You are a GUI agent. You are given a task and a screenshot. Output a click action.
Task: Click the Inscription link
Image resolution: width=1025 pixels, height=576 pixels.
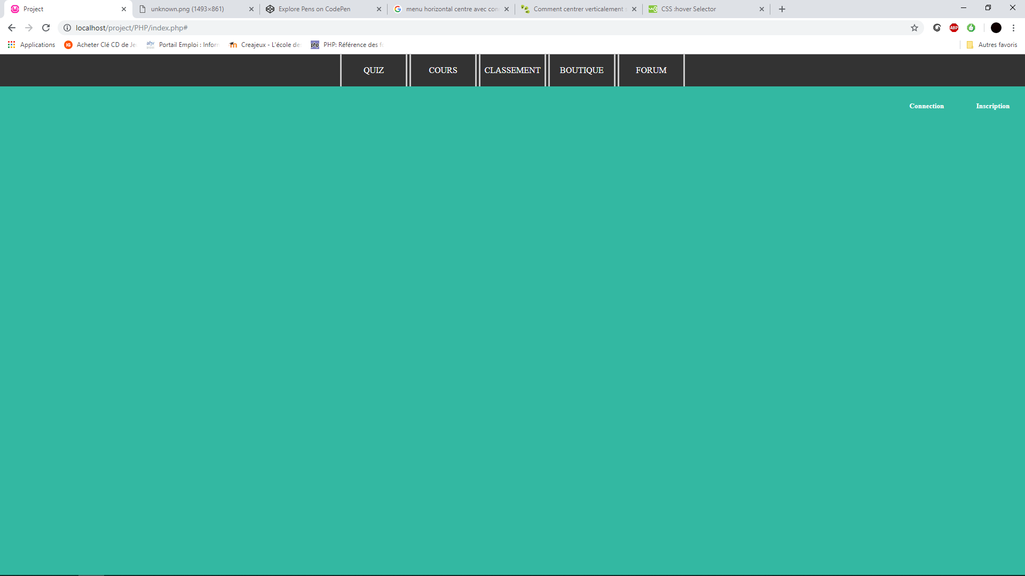point(992,106)
